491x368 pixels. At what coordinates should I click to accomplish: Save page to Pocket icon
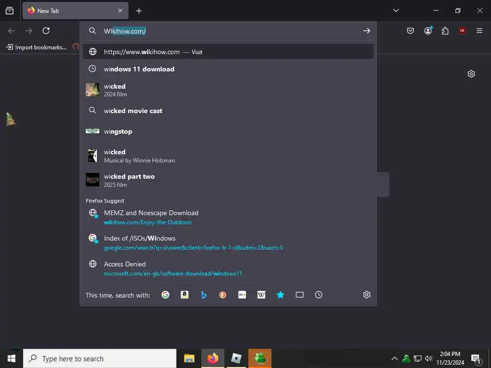[410, 31]
